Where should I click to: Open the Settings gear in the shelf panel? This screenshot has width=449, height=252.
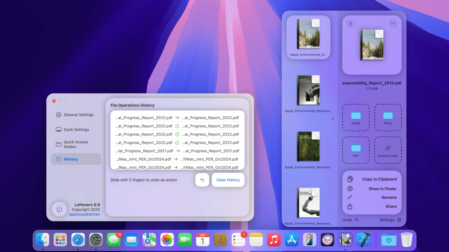[x=399, y=220]
